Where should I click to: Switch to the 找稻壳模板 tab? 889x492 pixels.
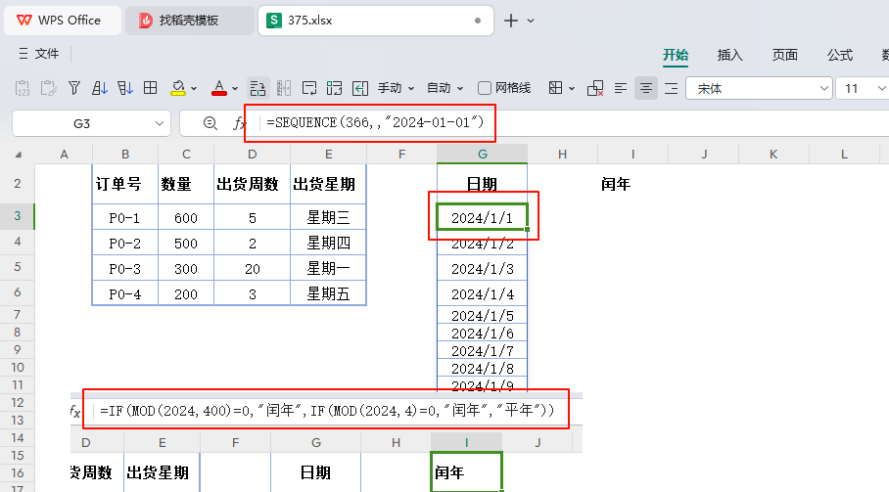point(189,21)
